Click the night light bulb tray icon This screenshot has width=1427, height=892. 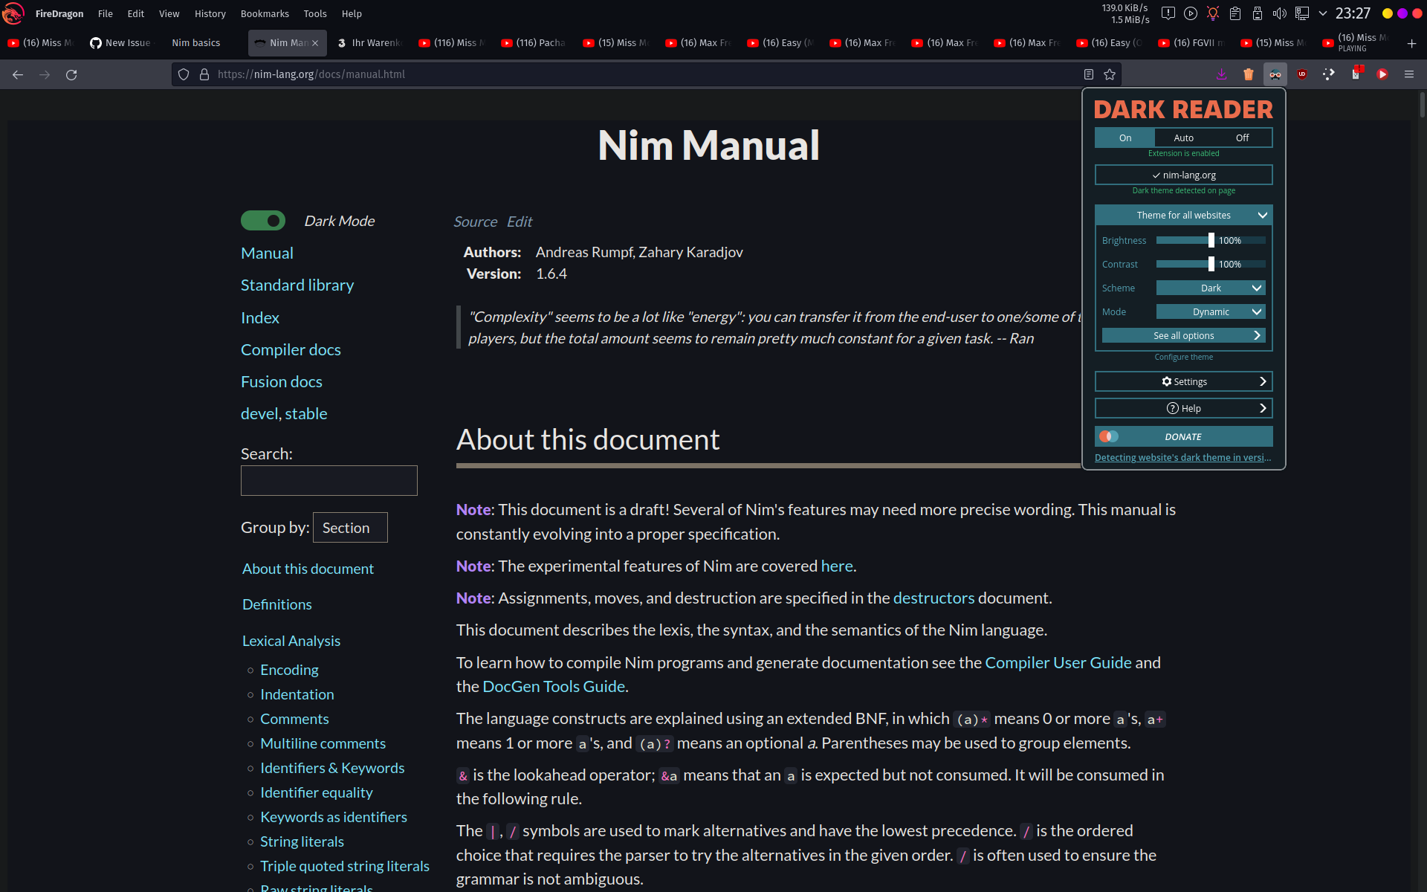(1213, 13)
